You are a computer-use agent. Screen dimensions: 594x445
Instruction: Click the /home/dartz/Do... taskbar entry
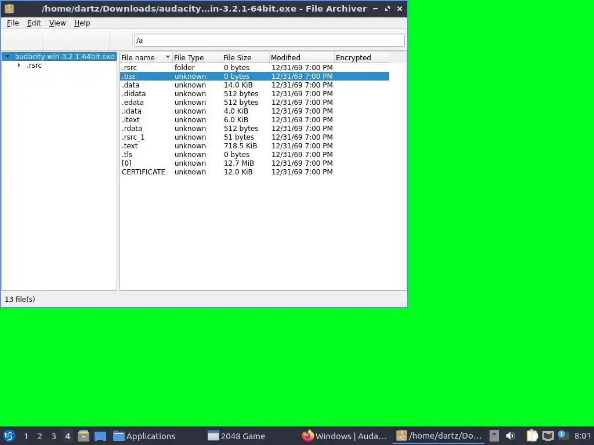point(439,436)
